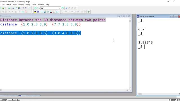Image resolution: width=180 pixels, height=101 pixels.
Task: Click the last console prompt '_$' with cursor
Action: [x=140, y=47]
